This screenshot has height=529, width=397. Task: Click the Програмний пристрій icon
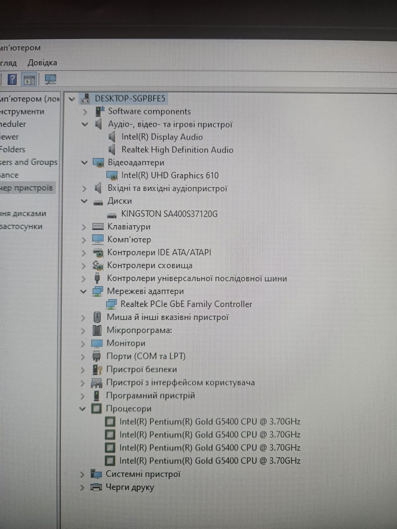97,396
